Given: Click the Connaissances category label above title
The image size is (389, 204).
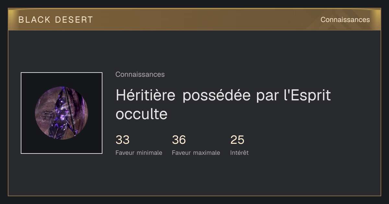Looking at the screenshot, I should pos(140,74).
